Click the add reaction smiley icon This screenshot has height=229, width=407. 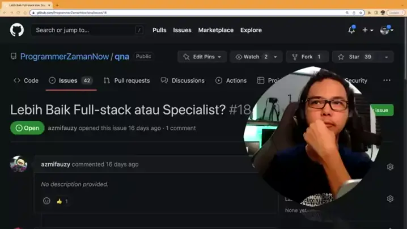(46, 201)
